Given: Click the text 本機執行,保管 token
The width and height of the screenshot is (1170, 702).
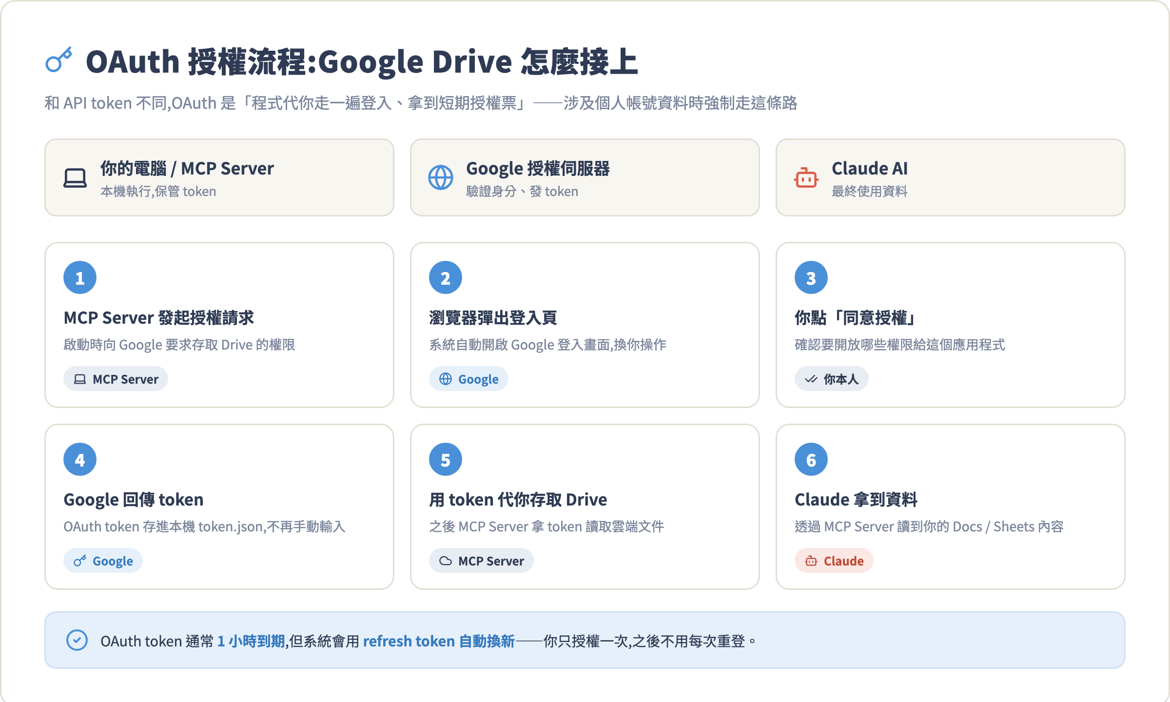Looking at the screenshot, I should tap(158, 191).
